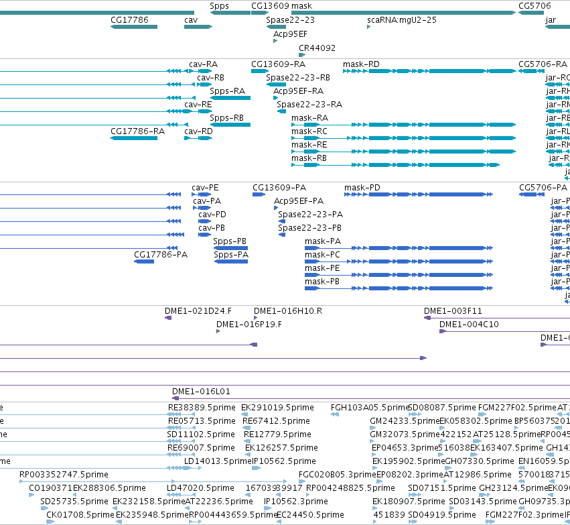Click the Acp95EF-RA transcript label
This screenshot has height=525, width=570.
tap(298, 91)
